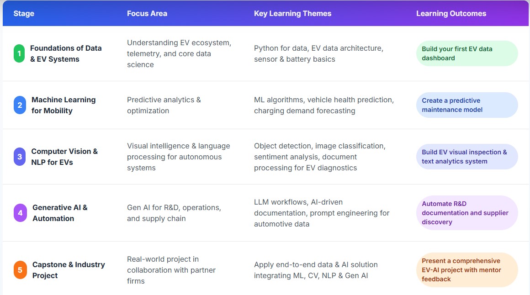The height and width of the screenshot is (295, 530).
Task: Click the orange stage 5 number badge
Action: 20,270
